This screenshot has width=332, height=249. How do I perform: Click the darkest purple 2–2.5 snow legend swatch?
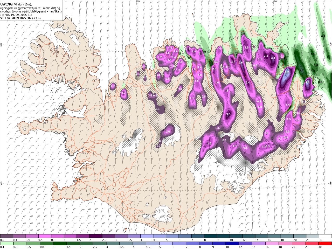point(96,236)
